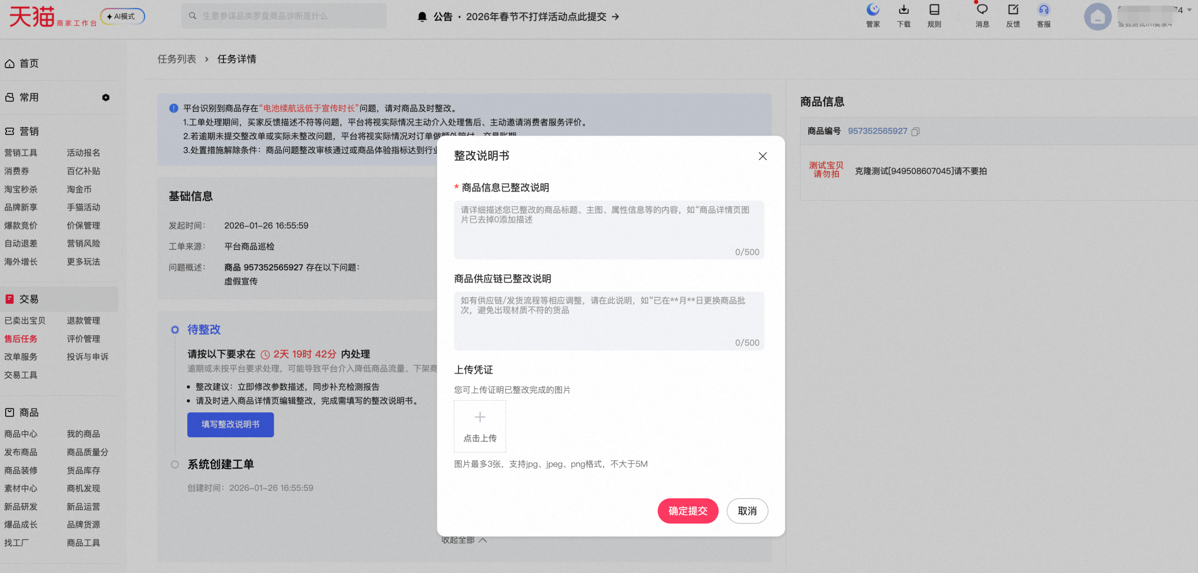Viewport: 1198px width, 573px height.
Task: Click the 天猫 logo
Action: coord(32,17)
